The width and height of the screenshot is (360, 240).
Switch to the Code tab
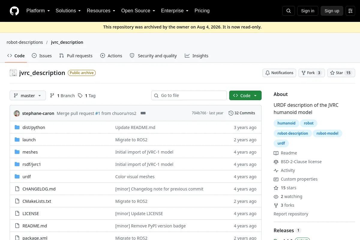[x=16, y=56]
